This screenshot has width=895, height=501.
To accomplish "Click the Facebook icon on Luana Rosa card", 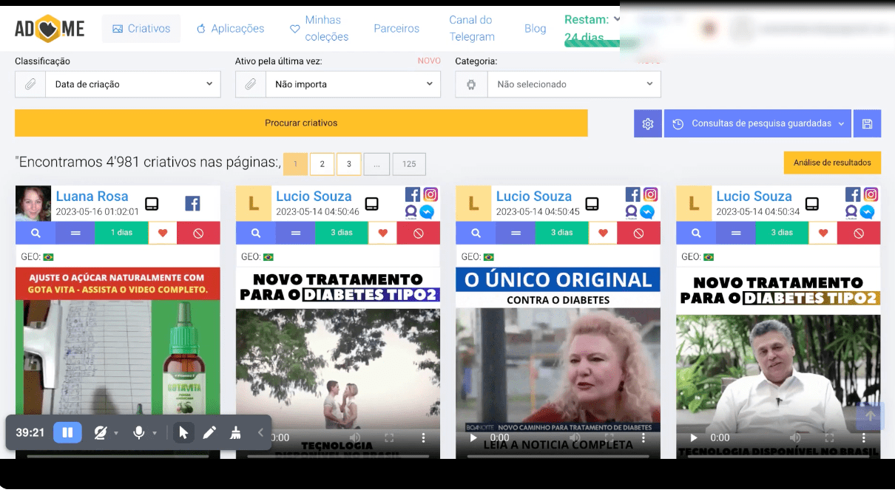I will point(192,204).
